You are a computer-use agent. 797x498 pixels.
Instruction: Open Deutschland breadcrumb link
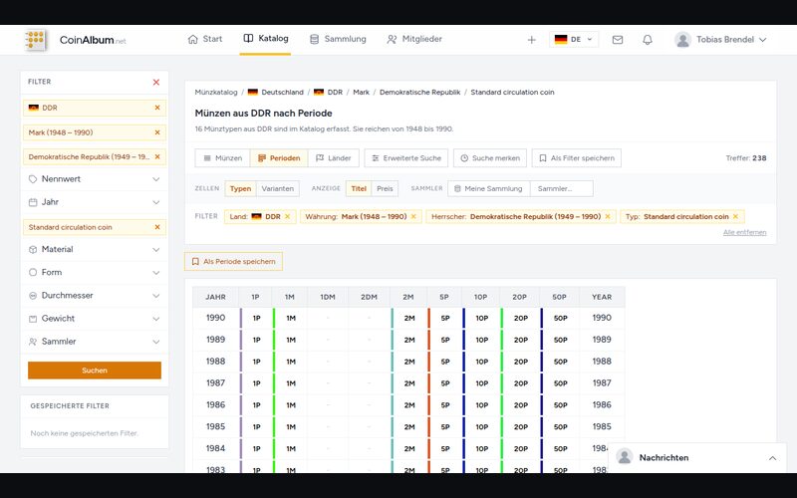point(276,92)
